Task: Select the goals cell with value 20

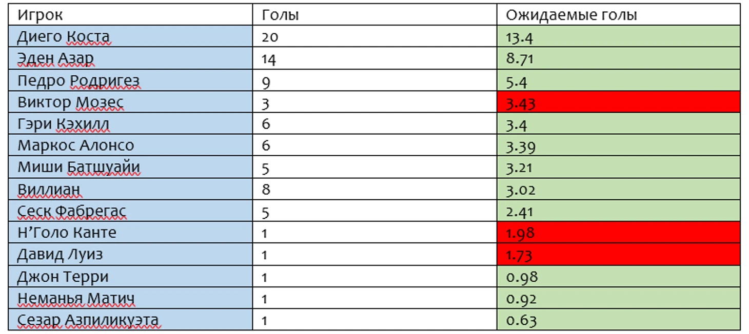Action: (x=374, y=37)
